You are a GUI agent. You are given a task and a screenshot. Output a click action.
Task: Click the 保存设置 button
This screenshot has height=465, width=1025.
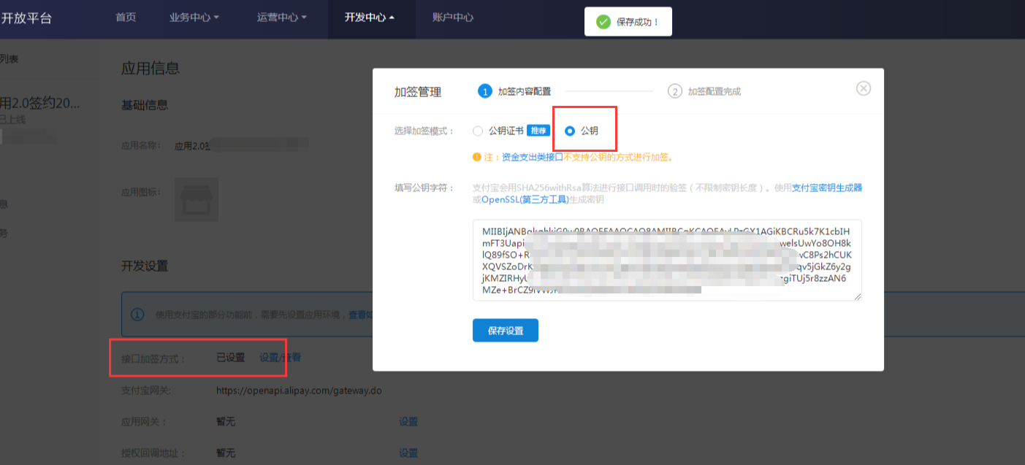point(505,330)
